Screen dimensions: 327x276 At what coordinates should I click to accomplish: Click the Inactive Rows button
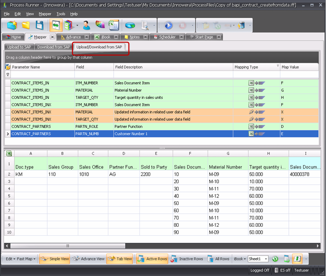187,259
